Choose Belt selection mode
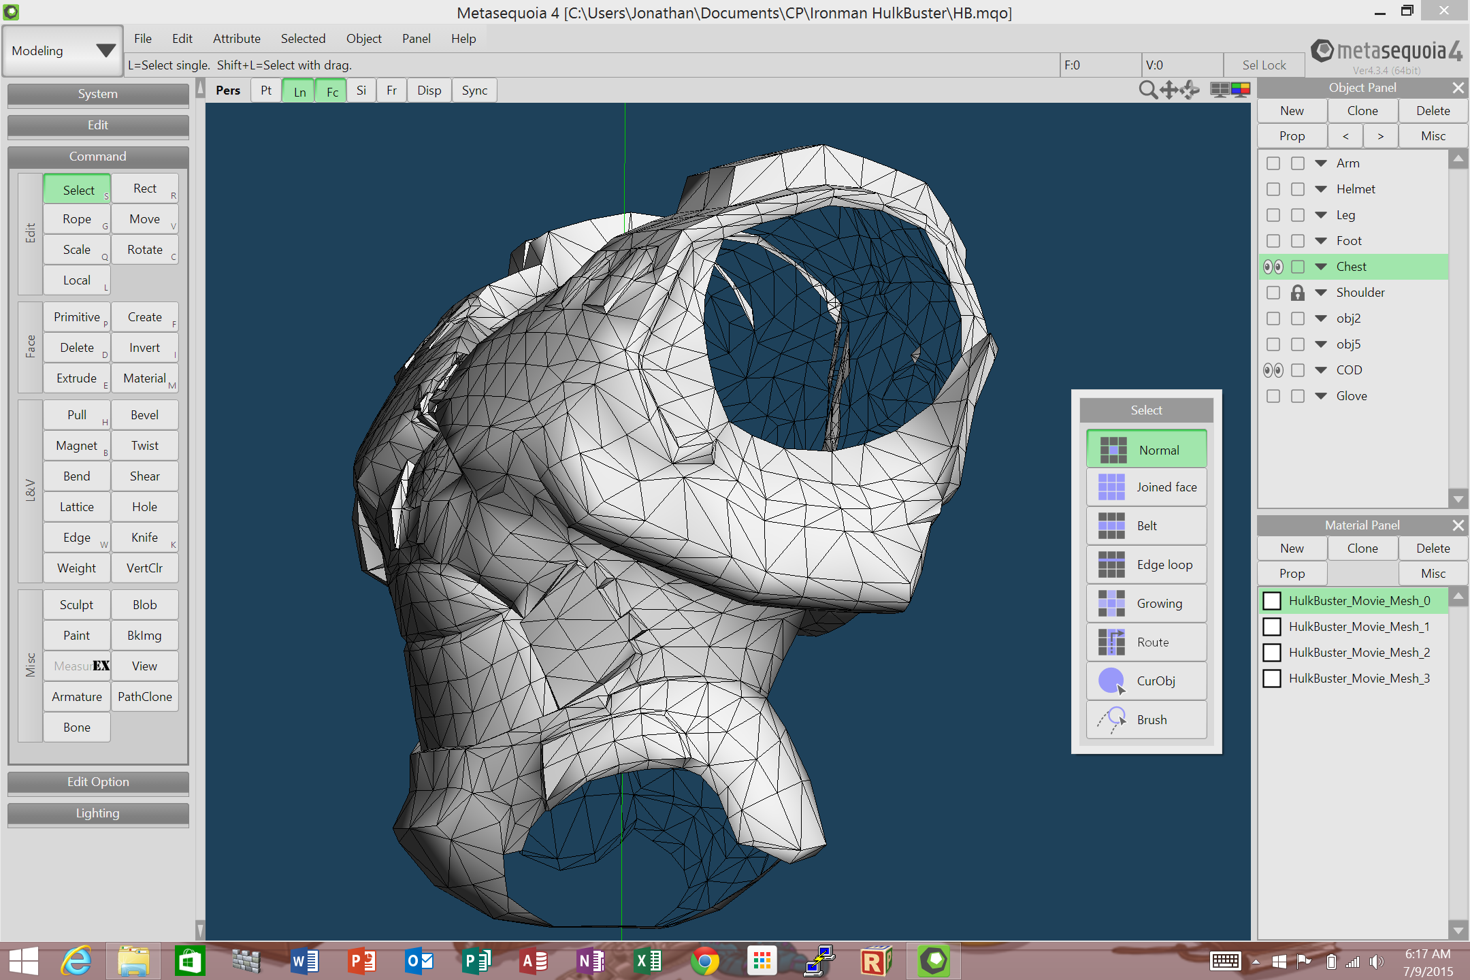Screen dimensions: 1470x980 click(x=1147, y=526)
